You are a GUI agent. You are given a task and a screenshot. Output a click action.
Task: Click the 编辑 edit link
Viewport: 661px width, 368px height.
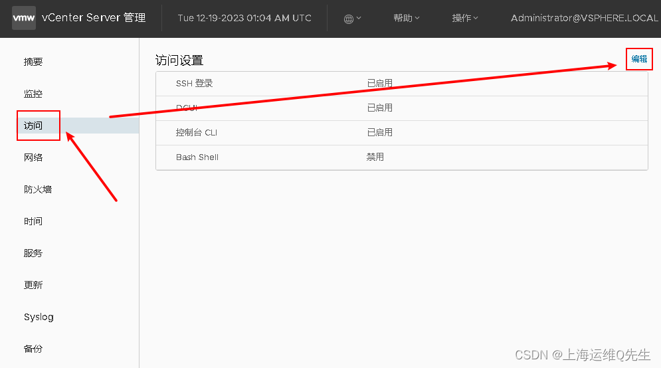639,59
